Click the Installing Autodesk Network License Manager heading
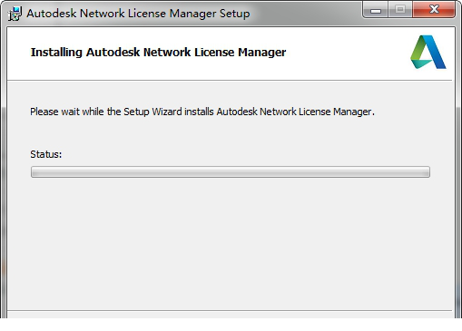Viewport: 462px width, 331px height. click(158, 53)
